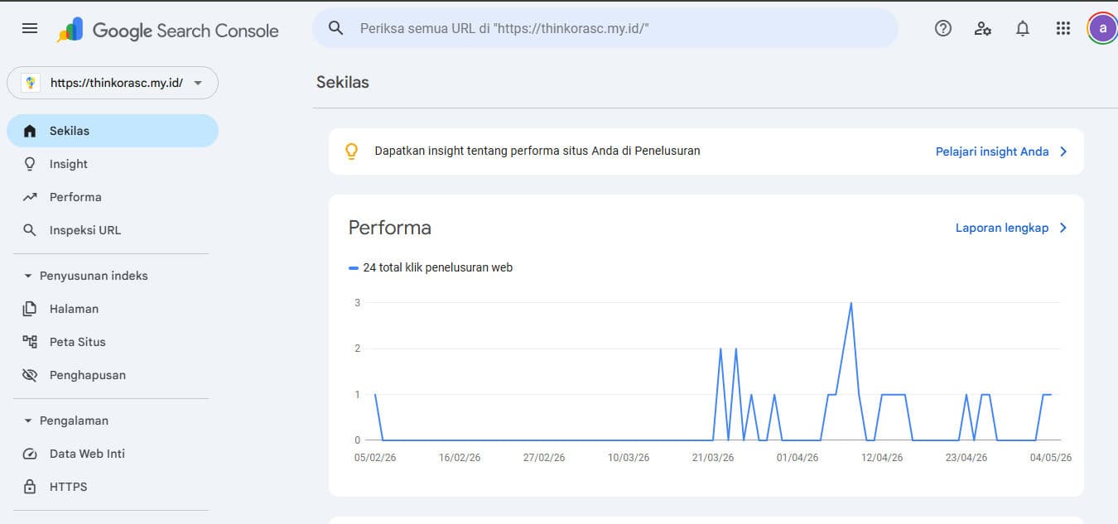Open the property selector dropdown arrow

[x=197, y=83]
